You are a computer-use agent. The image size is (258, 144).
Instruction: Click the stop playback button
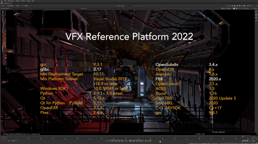[x=130, y=141]
